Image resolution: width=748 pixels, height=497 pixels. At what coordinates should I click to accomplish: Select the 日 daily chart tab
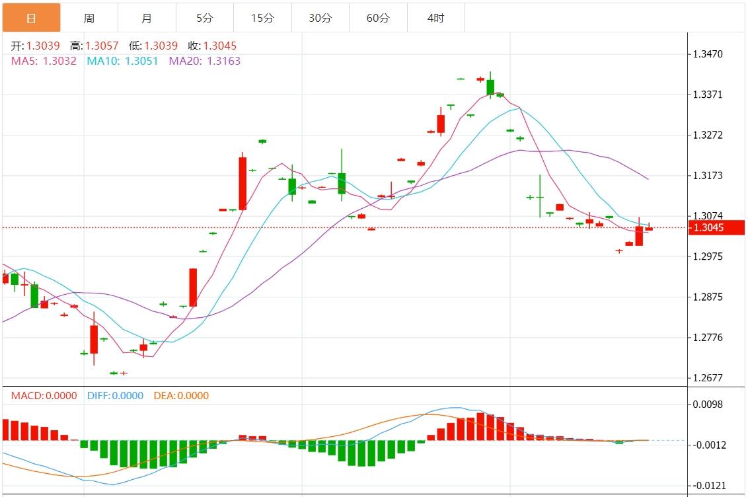(31, 18)
